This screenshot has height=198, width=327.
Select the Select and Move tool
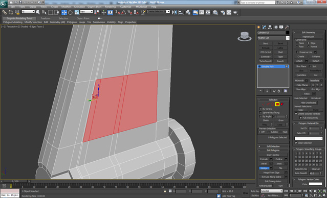tap(64, 12)
